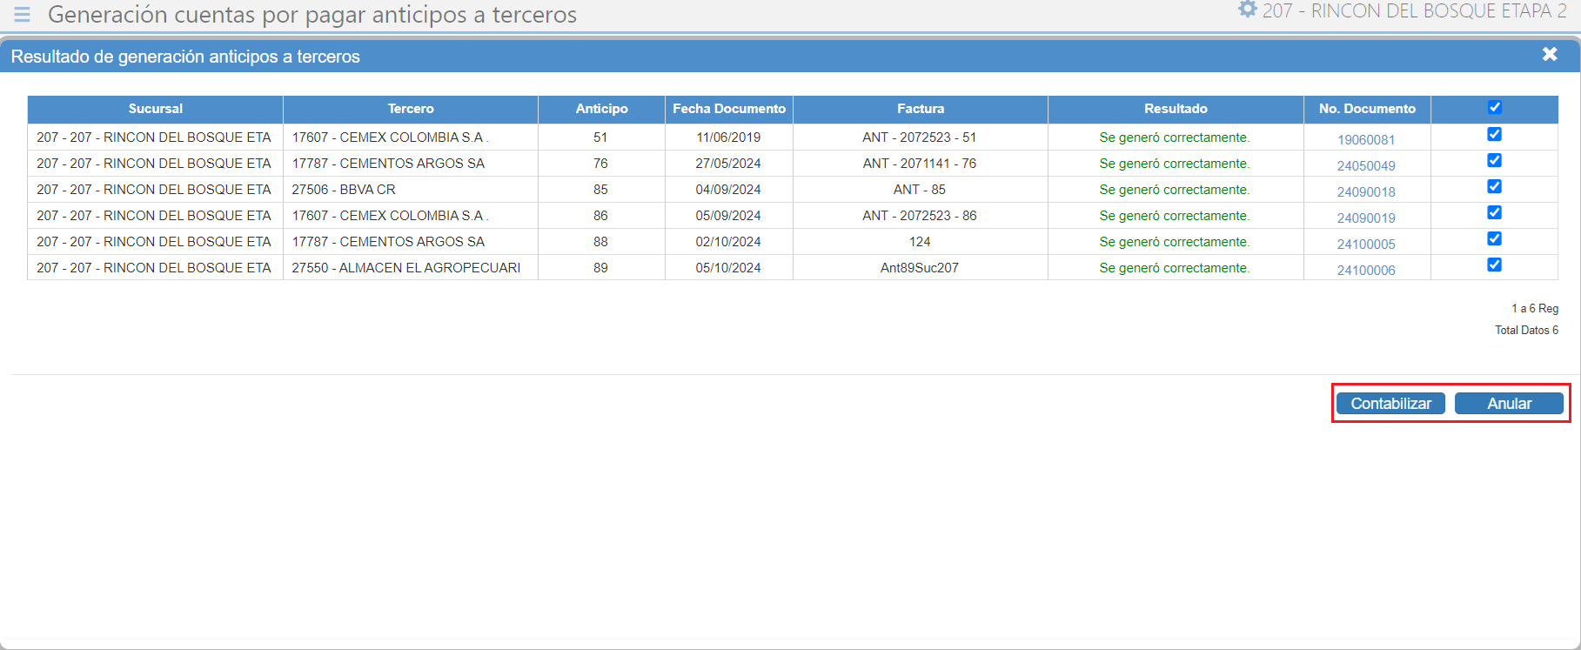Click anticipo cell 51
Viewport: 1581px width, 650px height.
(601, 137)
